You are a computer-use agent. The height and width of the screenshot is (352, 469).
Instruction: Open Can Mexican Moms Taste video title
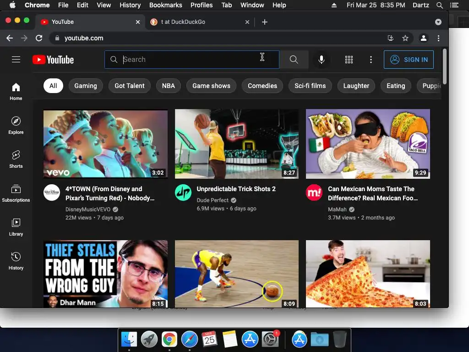tap(373, 194)
